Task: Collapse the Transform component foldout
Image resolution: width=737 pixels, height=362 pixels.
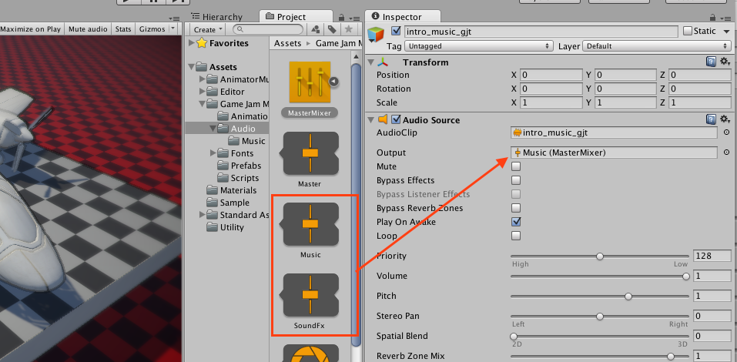Action: click(x=371, y=62)
